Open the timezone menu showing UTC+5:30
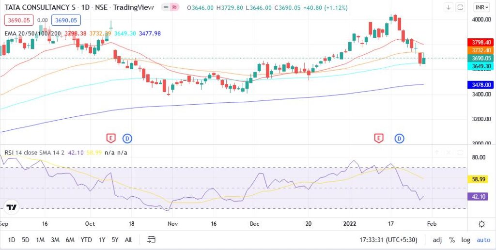496x250 pixels. (x=391, y=240)
